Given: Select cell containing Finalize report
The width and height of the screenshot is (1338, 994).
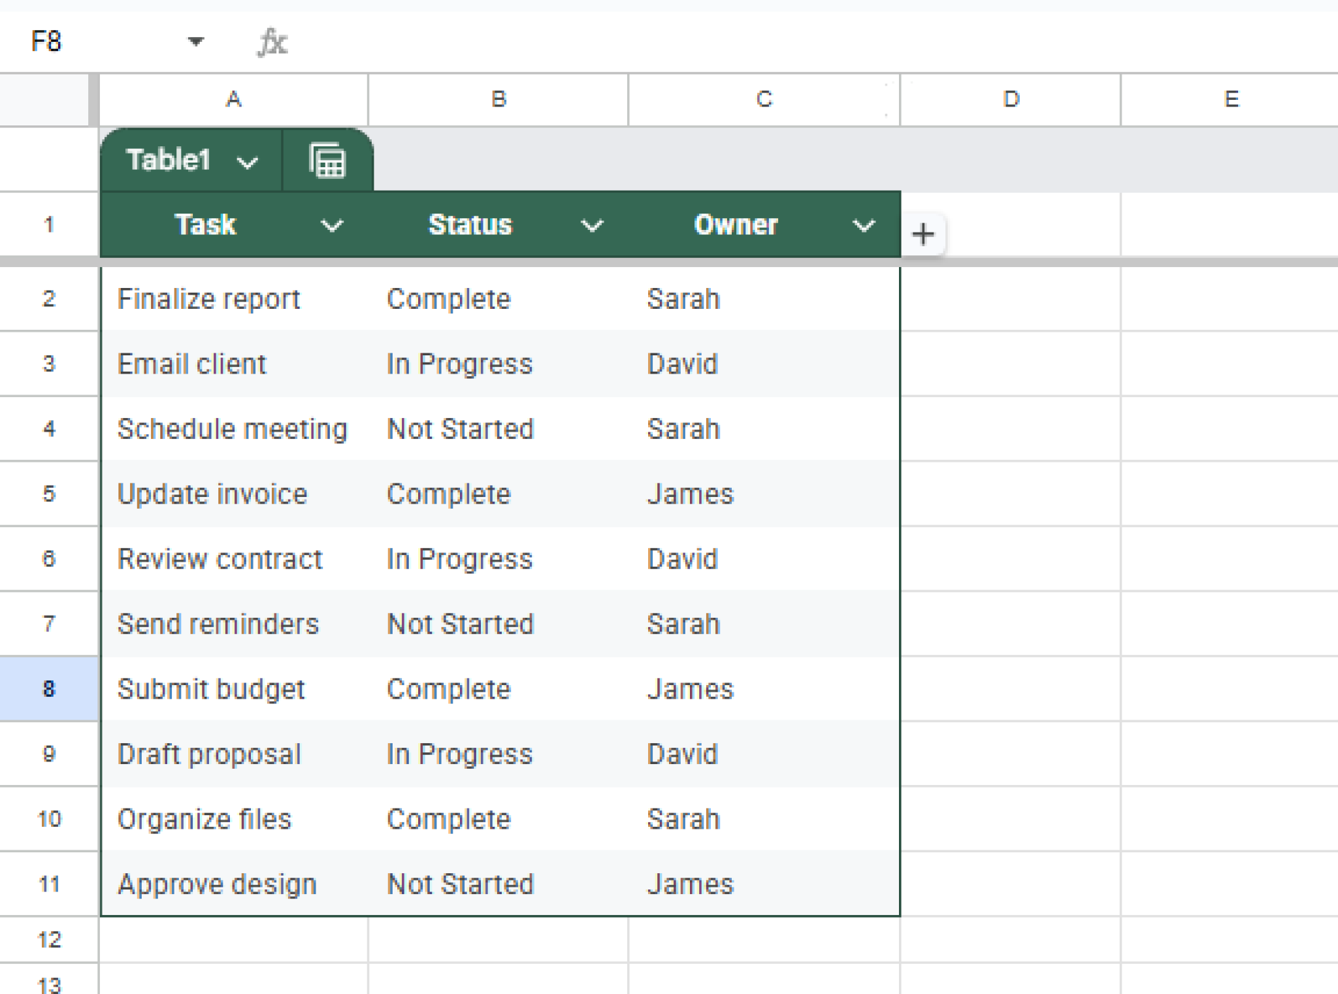Looking at the screenshot, I should click(x=209, y=298).
